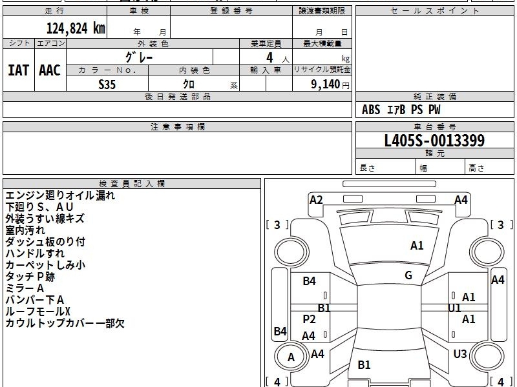The width and height of the screenshot is (517, 387).
Task: Click the 長さ dimension field
Action: [x=386, y=167]
